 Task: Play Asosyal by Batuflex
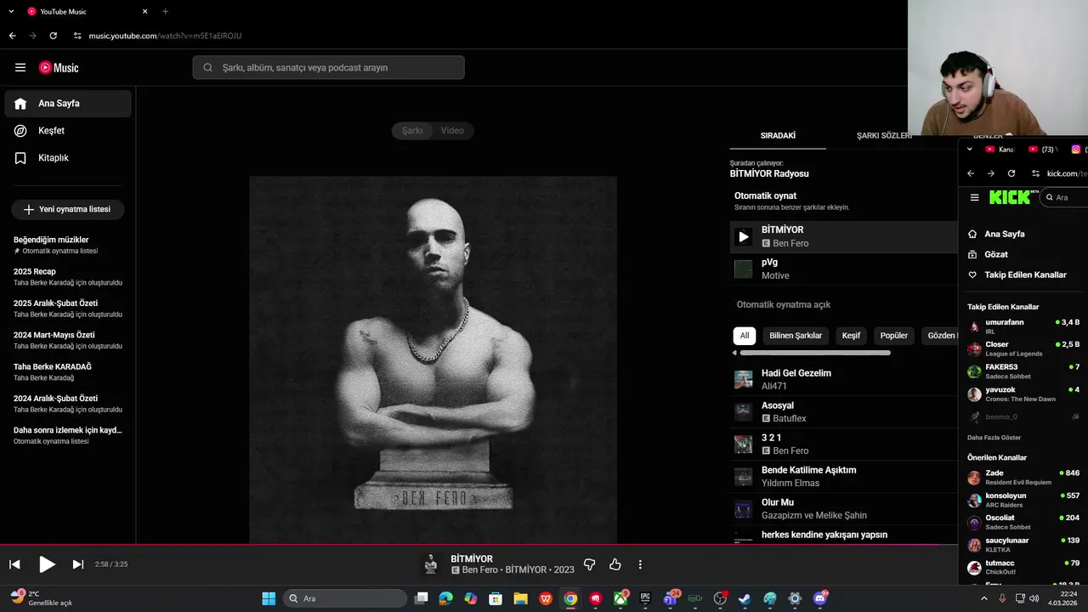pyautogui.click(x=844, y=412)
